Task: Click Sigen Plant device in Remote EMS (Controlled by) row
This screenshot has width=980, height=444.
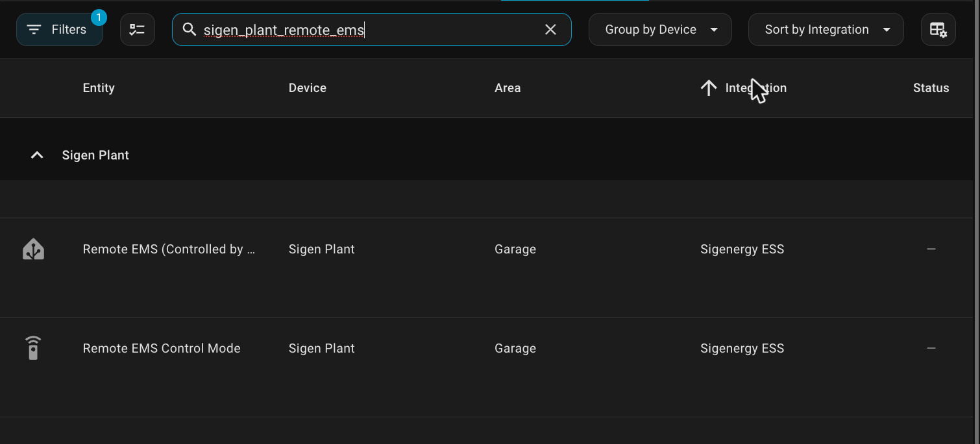Action: (x=322, y=250)
